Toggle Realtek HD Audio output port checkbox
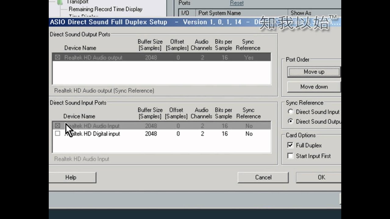 tap(57, 57)
